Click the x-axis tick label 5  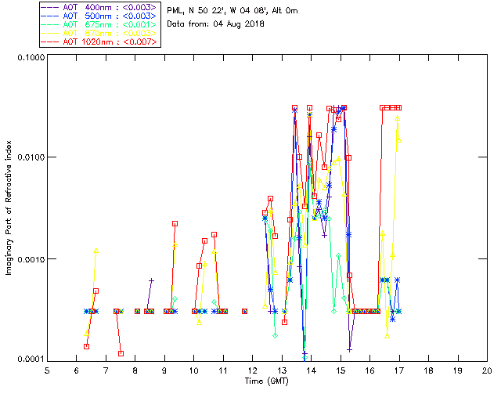click(48, 370)
